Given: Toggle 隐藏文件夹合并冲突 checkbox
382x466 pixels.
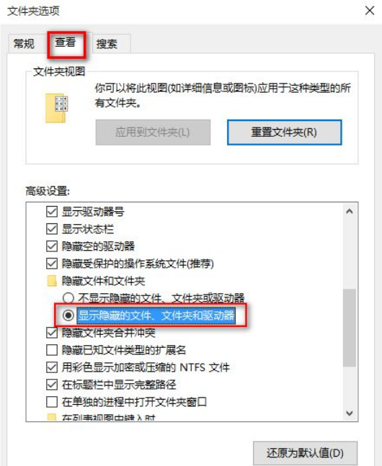Looking at the screenshot, I should [x=52, y=333].
